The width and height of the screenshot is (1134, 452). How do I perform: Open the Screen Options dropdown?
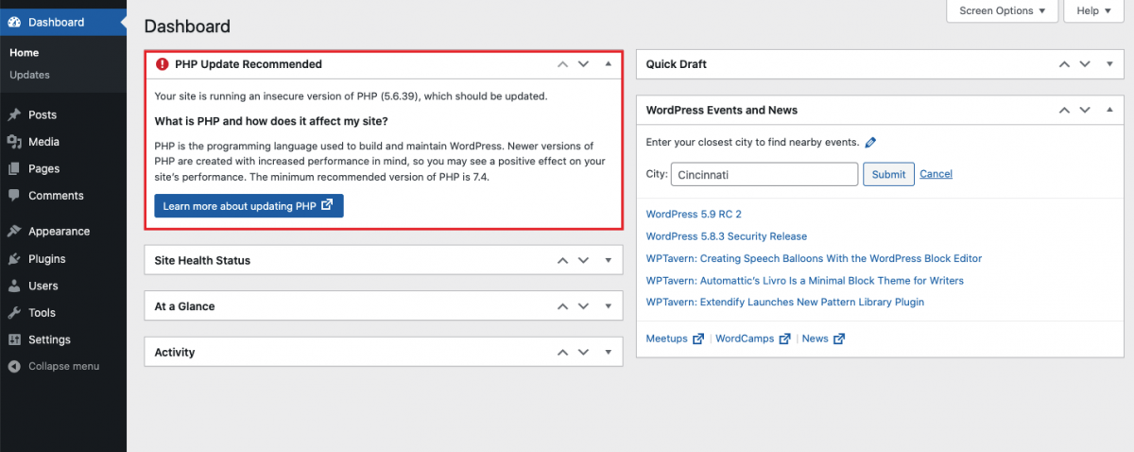[x=1002, y=11]
